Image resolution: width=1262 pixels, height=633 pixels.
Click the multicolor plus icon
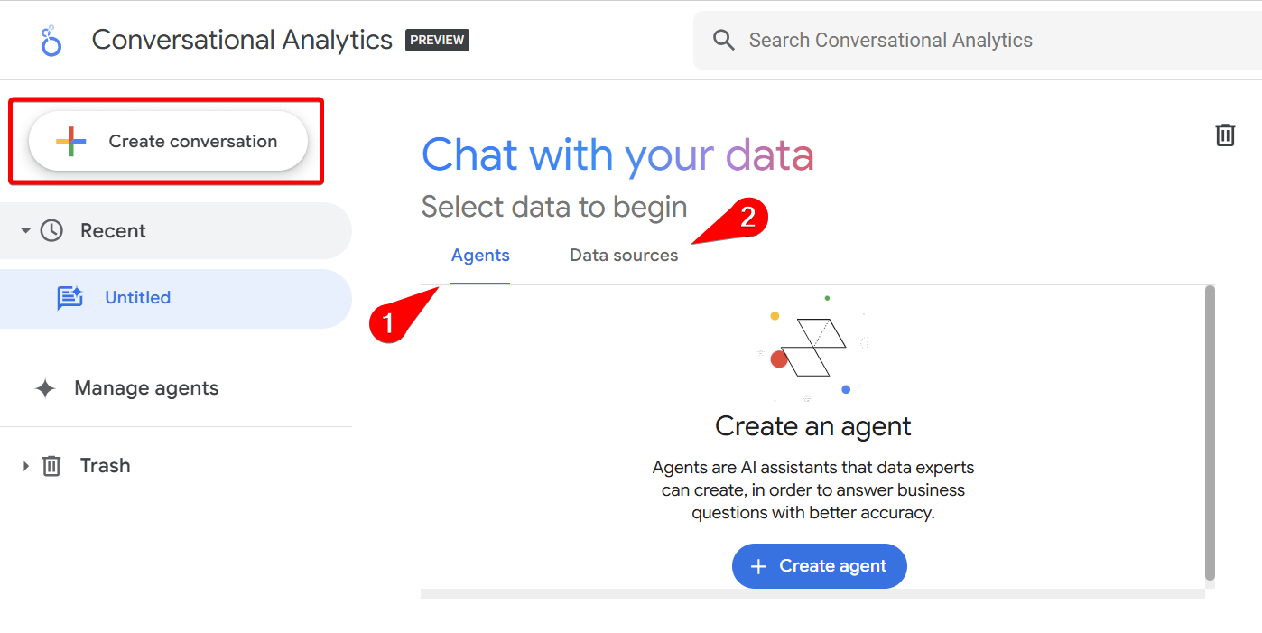70,142
